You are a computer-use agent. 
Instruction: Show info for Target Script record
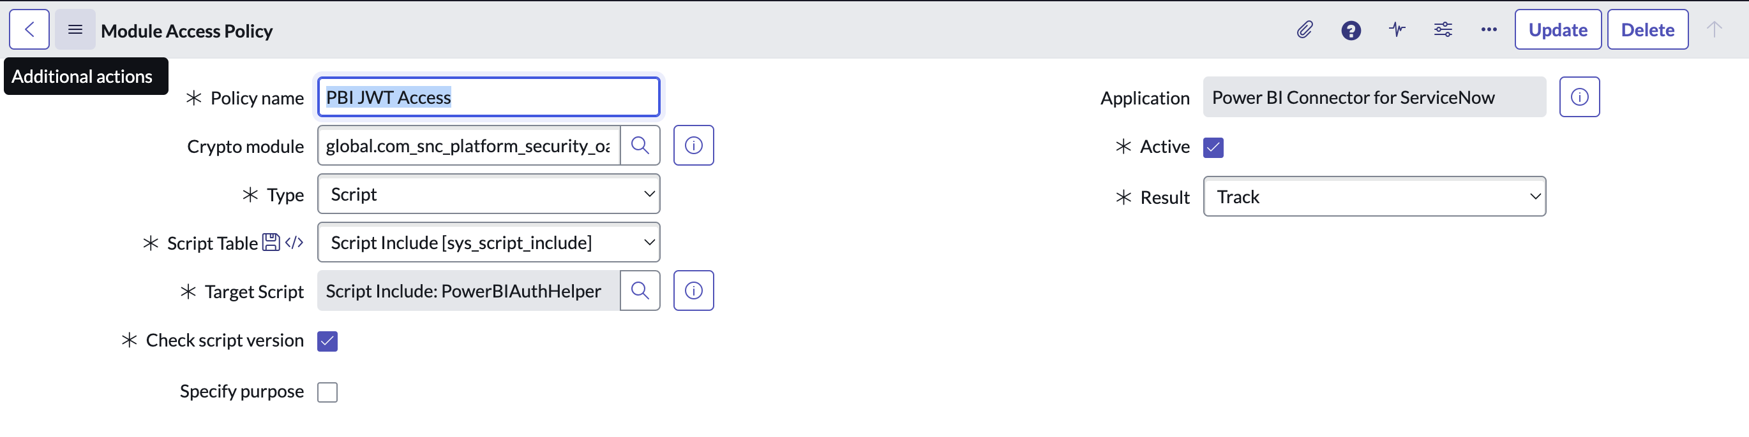[693, 290]
